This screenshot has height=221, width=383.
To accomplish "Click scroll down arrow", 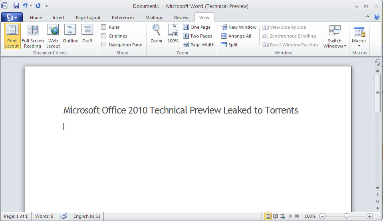I will [378, 188].
